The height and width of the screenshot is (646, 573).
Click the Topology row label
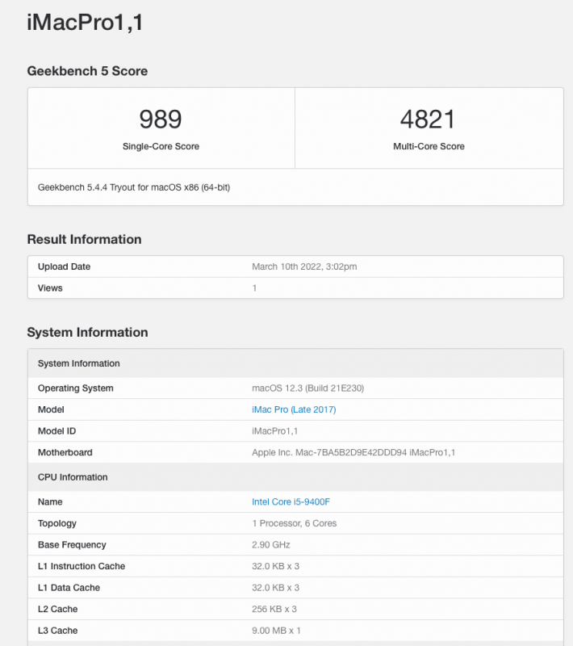click(x=57, y=523)
